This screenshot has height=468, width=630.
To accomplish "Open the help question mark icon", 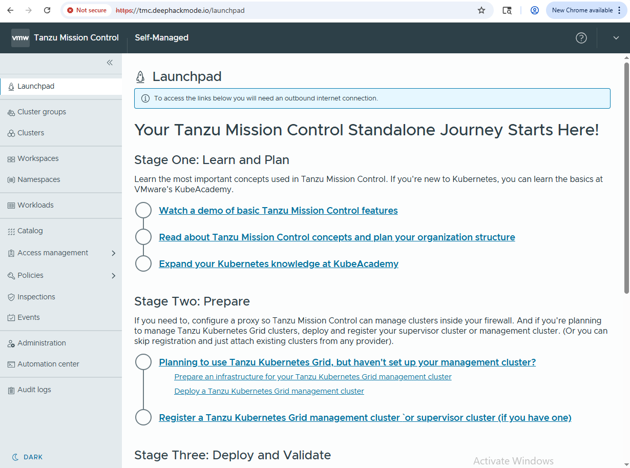I will click(x=581, y=38).
